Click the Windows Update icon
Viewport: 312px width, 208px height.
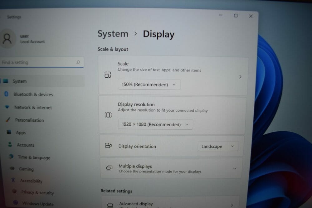tap(16, 203)
